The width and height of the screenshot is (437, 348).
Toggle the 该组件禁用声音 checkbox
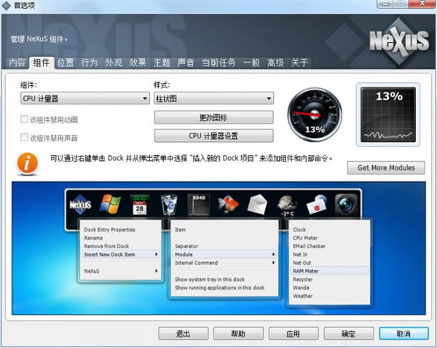pyautogui.click(x=24, y=138)
